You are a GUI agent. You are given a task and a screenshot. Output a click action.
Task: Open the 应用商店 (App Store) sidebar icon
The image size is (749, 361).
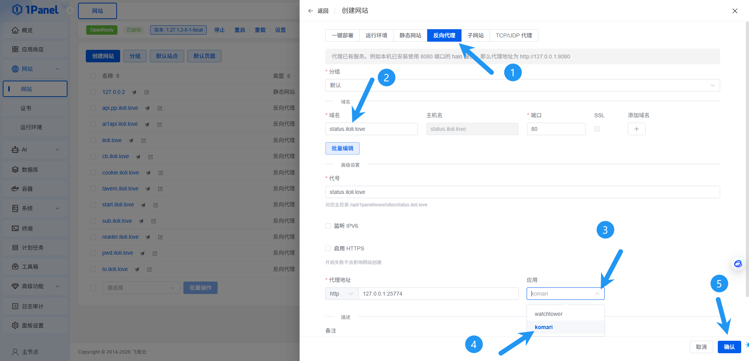coord(15,49)
